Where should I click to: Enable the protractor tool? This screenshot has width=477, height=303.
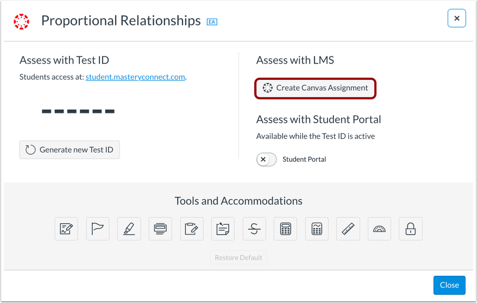coord(379,229)
